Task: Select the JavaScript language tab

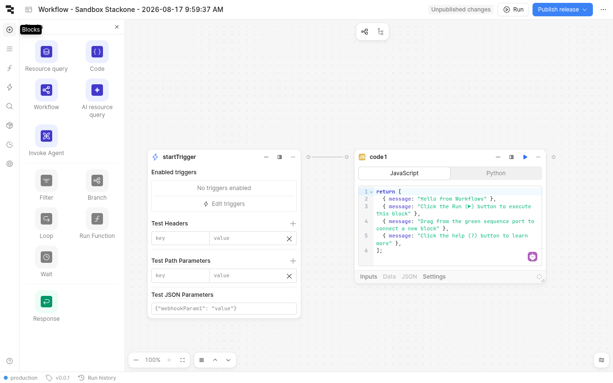Action: [404, 173]
